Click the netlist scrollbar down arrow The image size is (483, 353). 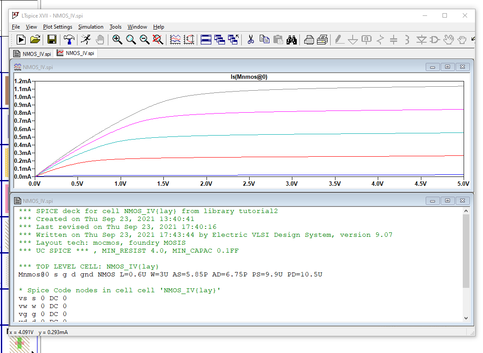point(467,318)
